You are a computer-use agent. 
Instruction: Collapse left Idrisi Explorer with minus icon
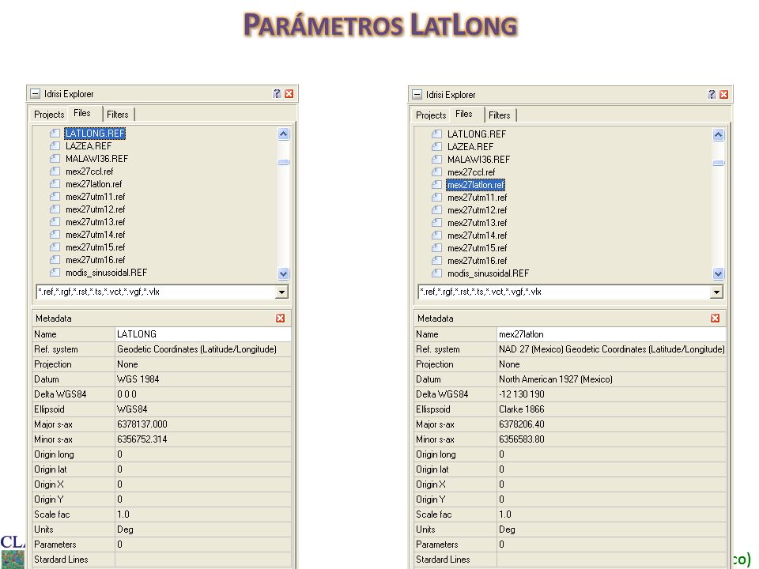click(x=36, y=93)
